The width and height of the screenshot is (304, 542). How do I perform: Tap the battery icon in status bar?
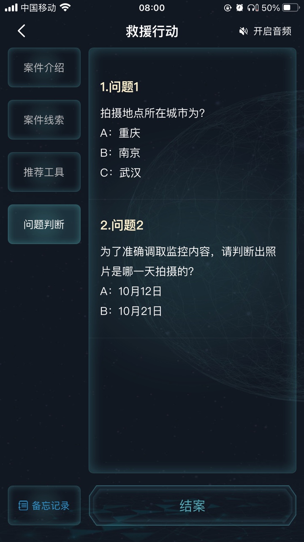290,8
